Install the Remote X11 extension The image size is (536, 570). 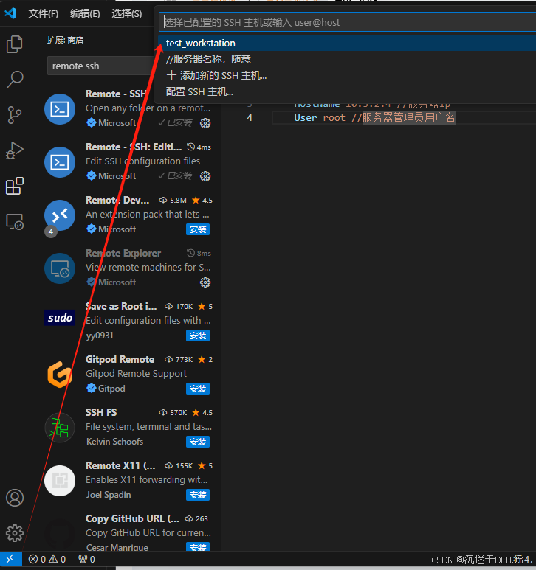(198, 495)
